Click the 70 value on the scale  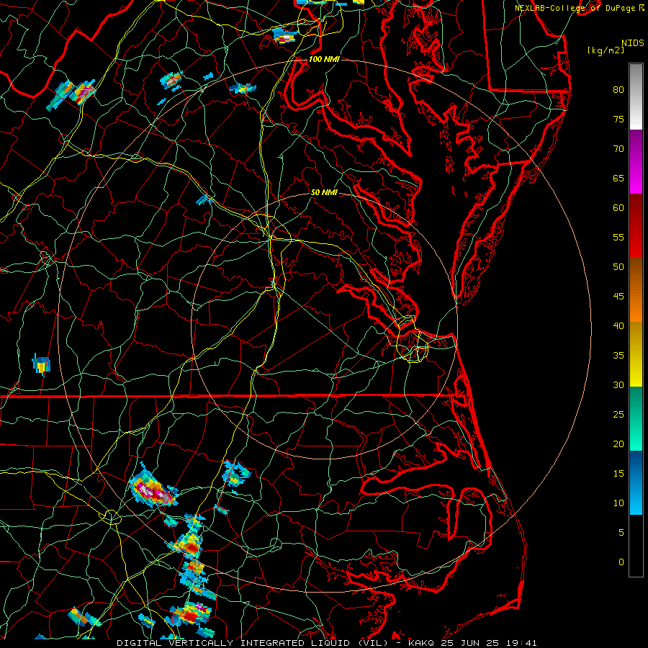coord(618,149)
